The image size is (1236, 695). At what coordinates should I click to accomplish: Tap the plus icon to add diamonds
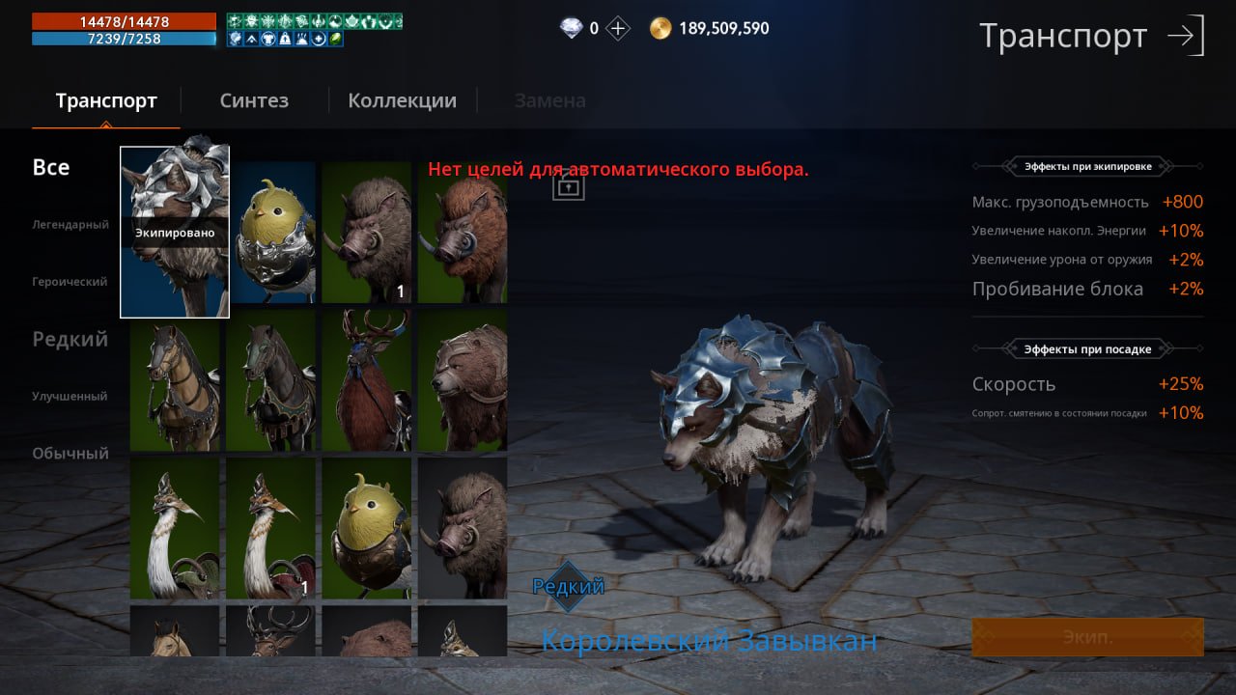[618, 29]
